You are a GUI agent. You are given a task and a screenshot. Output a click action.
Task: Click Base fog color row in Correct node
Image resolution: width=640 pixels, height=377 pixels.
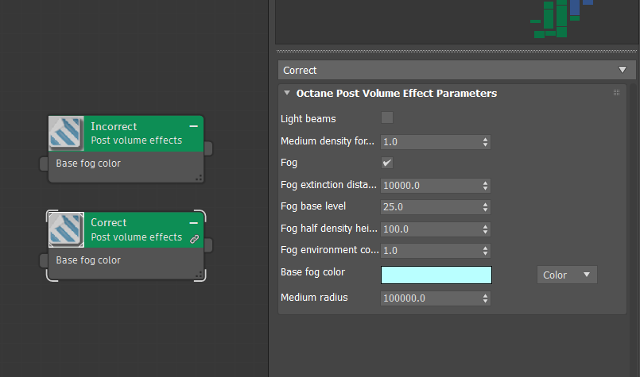[x=126, y=261]
